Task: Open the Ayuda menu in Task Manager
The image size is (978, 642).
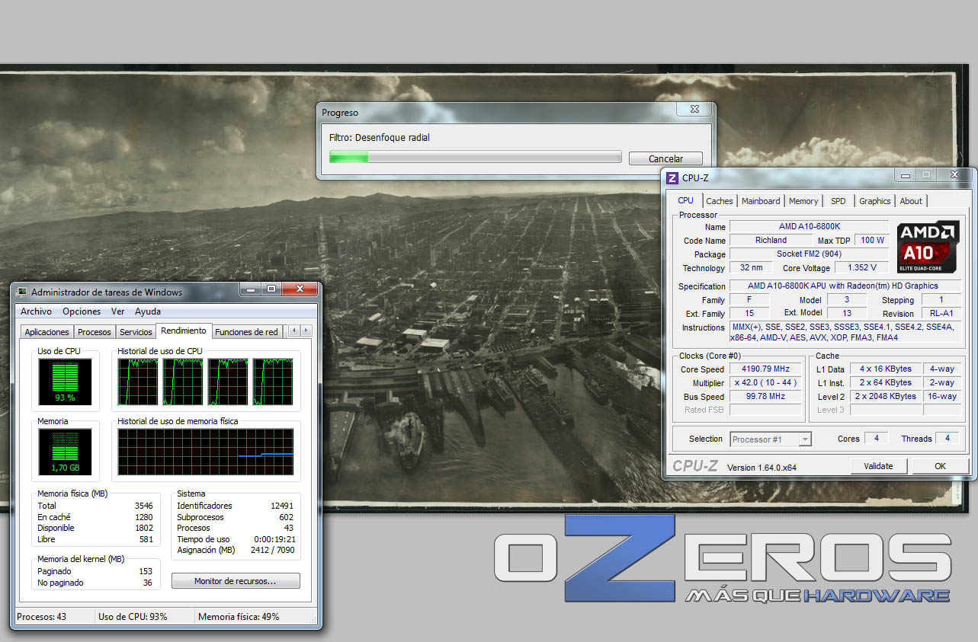Action: point(148,311)
